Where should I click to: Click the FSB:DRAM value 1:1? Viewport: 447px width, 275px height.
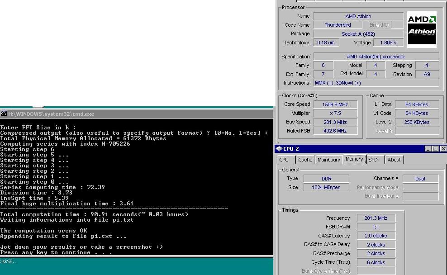(x=376, y=227)
